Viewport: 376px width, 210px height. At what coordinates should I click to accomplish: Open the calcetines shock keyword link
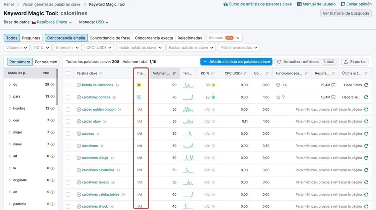tap(95, 206)
